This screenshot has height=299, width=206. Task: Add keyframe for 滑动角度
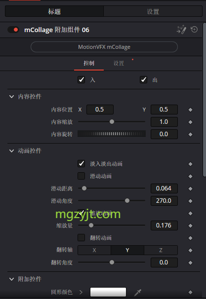(x=190, y=201)
